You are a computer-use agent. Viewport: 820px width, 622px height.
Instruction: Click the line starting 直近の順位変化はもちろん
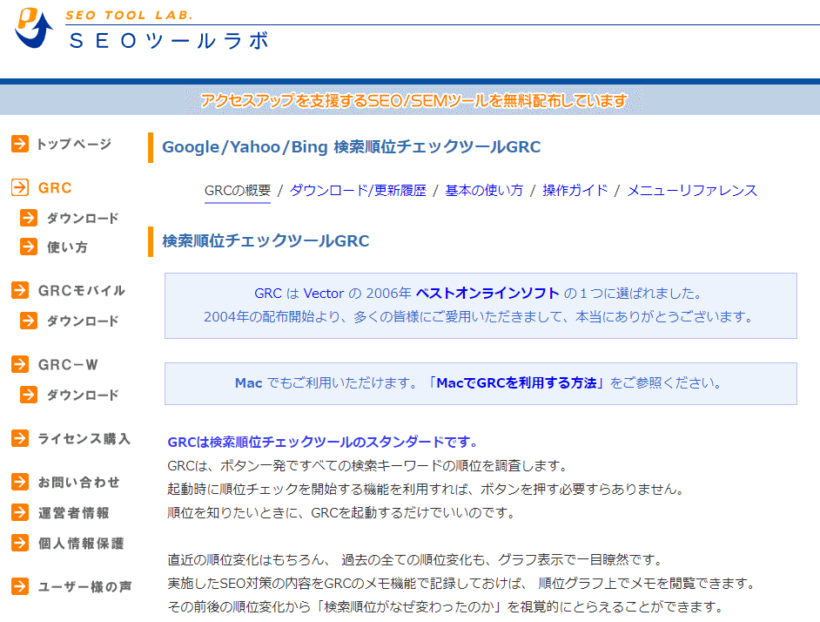tap(414, 559)
